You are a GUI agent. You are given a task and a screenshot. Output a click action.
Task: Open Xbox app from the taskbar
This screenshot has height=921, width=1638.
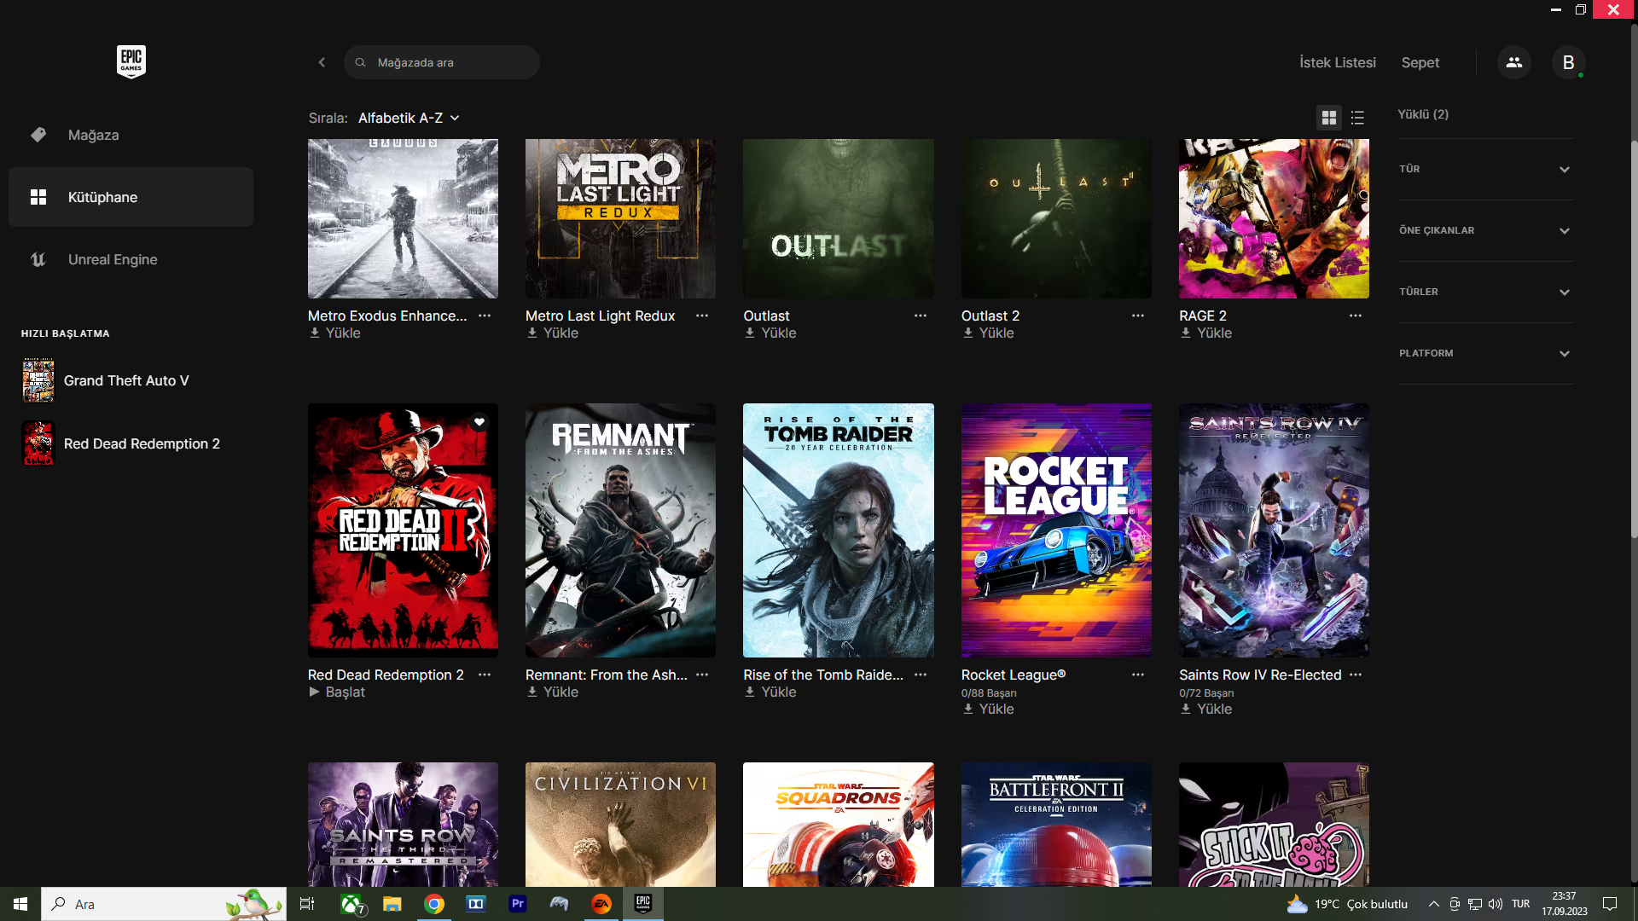[x=351, y=904]
